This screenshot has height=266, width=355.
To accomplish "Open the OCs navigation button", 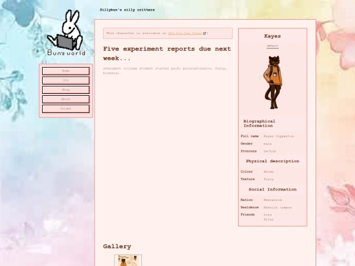I will click(x=66, y=80).
